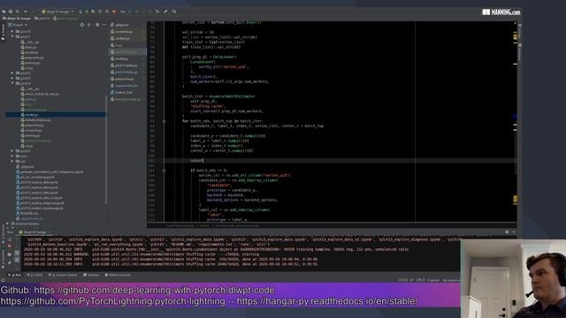The width and height of the screenshot is (566, 318).
Task: Hide the Run tool window
Action: pyautogui.click(x=514, y=231)
